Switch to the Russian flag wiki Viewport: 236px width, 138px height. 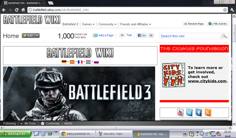pos(96,62)
